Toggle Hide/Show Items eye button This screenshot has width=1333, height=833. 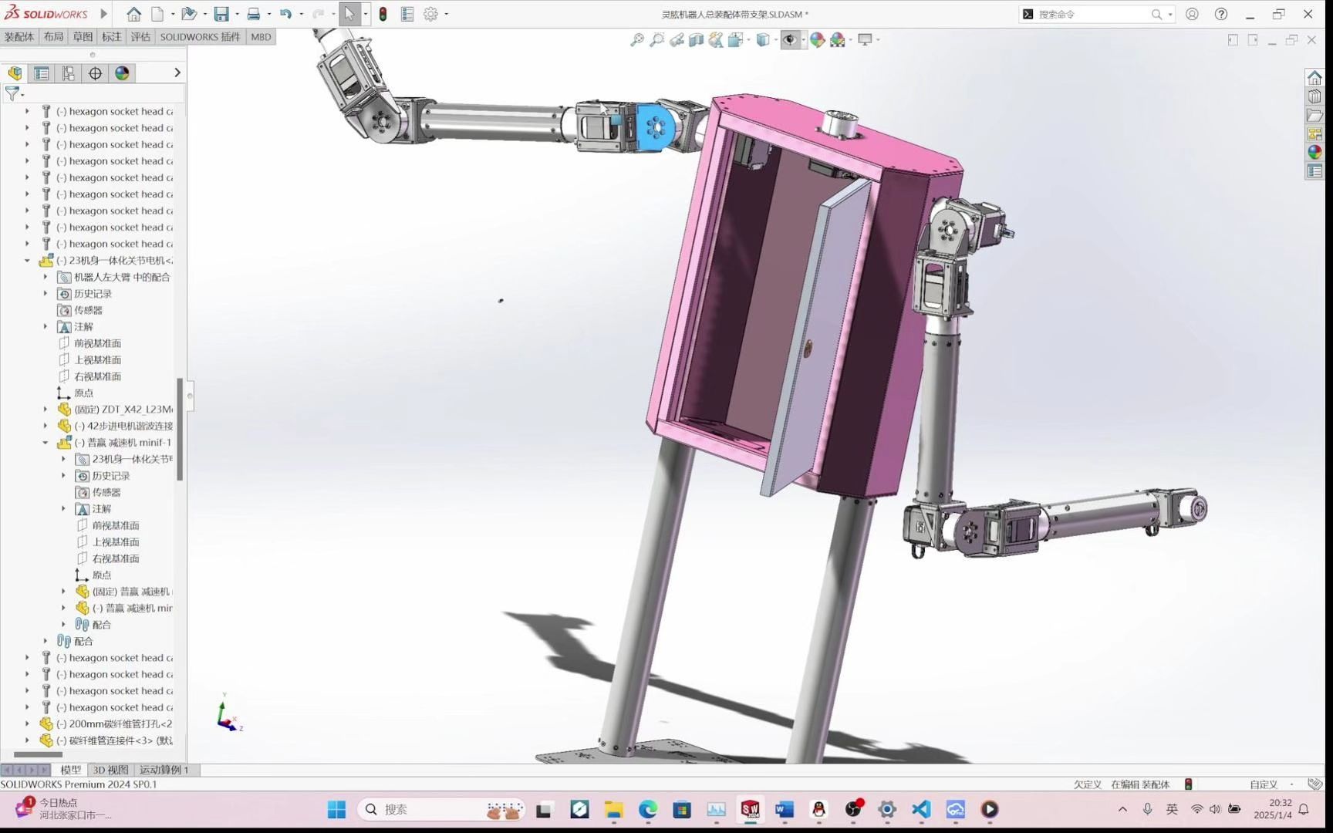(x=790, y=40)
